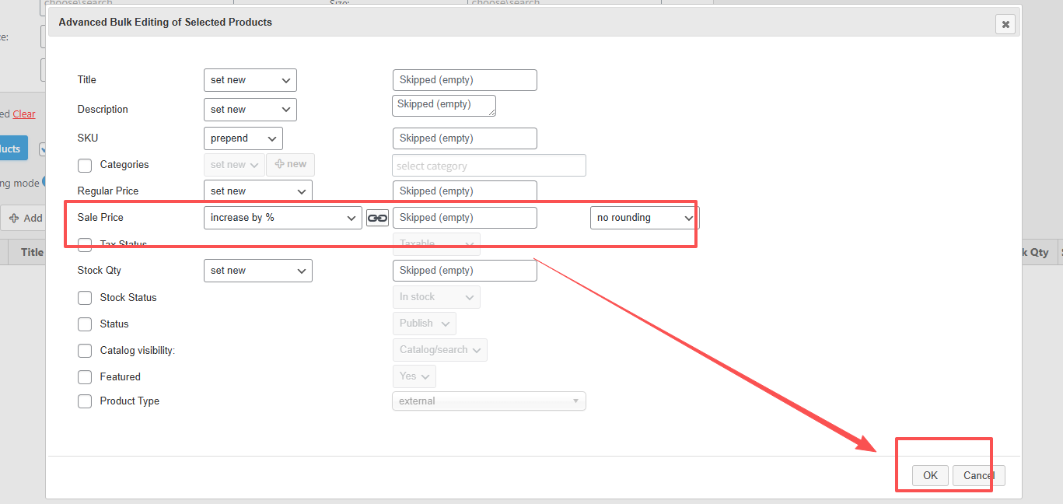This screenshot has width=1063, height=504.
Task: Open the 'no rounding' dropdown
Action: (642, 217)
